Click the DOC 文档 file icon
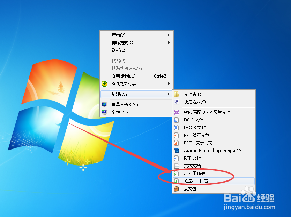Screen dimensions: 291x217 (x=176, y=120)
